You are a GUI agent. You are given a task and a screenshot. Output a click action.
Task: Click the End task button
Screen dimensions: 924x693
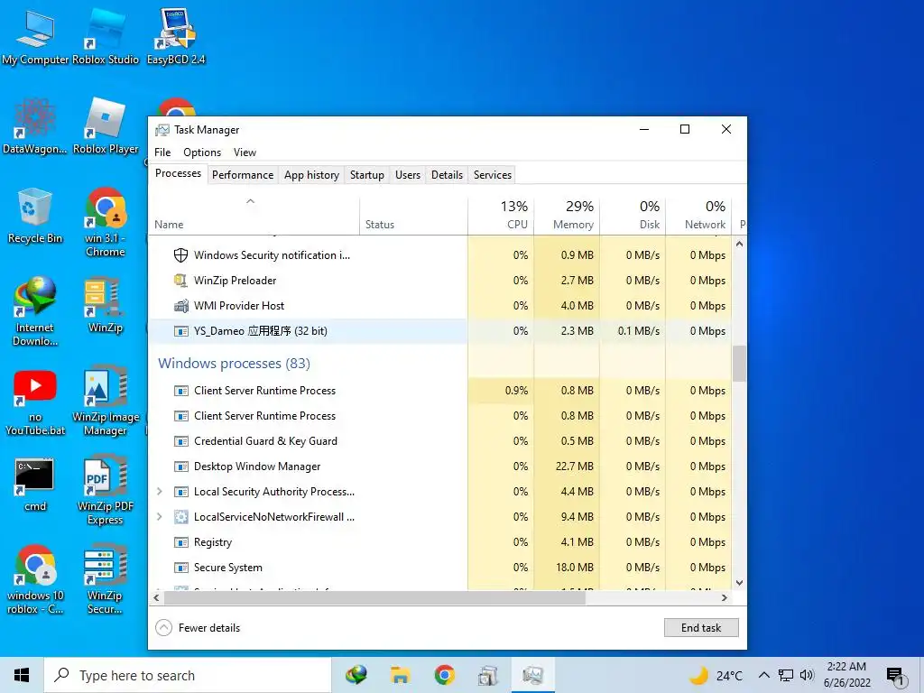click(x=700, y=628)
